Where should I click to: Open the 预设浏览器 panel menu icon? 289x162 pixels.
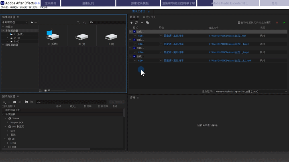18,96
